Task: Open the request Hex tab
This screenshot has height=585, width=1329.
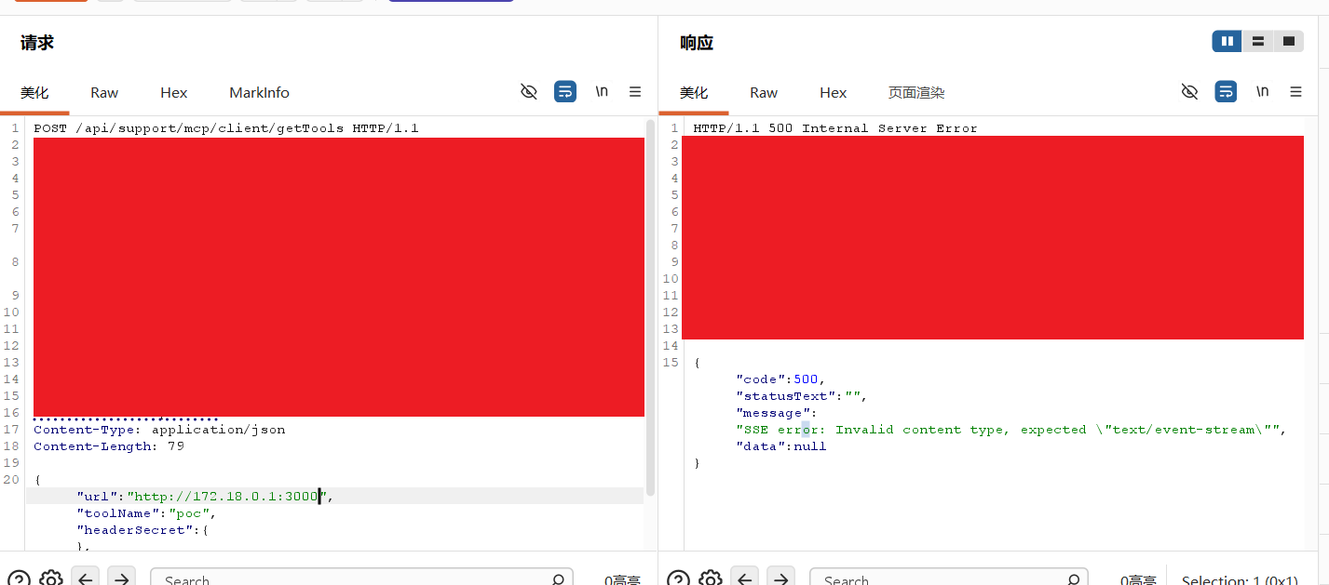Action: (x=174, y=93)
